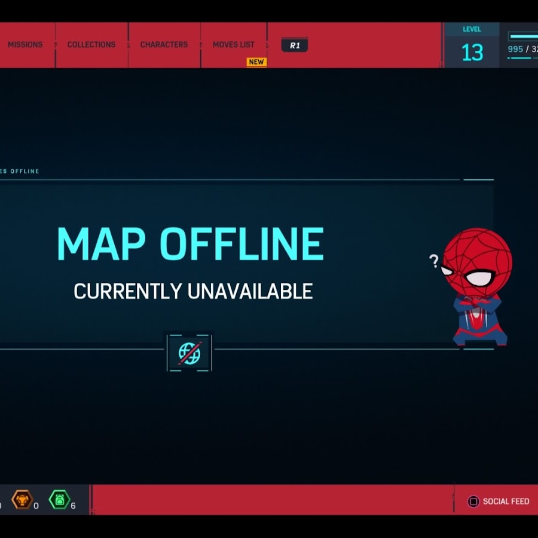Screen dimensions: 538x538
Task: Click the square button icon for Social Feed
Action: [x=473, y=502]
